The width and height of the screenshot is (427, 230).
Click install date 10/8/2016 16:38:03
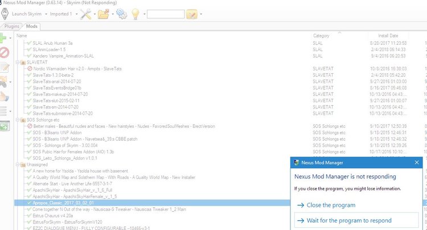388,69
